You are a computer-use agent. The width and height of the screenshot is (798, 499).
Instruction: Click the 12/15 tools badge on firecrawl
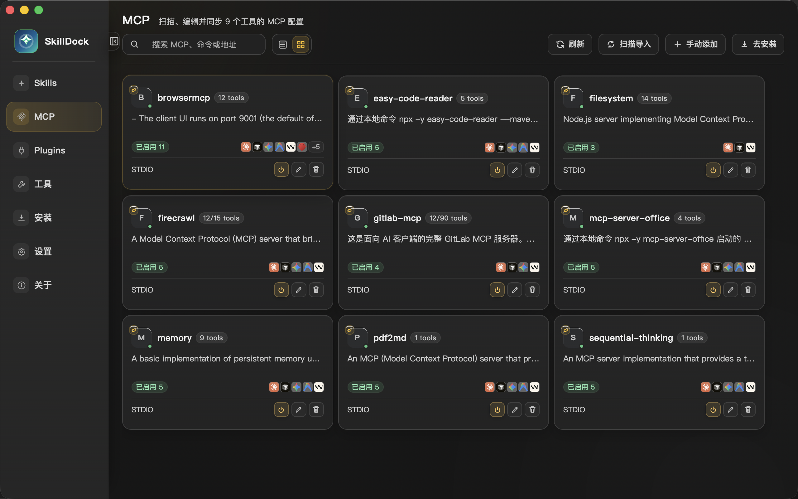point(221,218)
